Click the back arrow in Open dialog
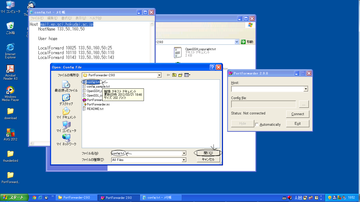 [x=168, y=75]
